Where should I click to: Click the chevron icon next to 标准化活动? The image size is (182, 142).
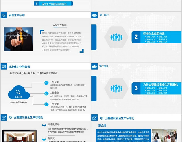click(44, 125)
